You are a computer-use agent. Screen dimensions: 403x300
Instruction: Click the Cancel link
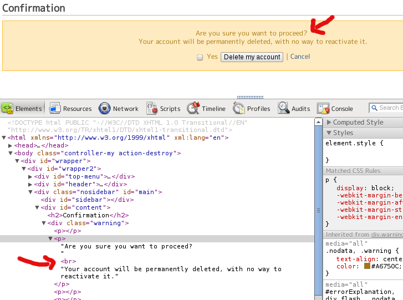[300, 57]
